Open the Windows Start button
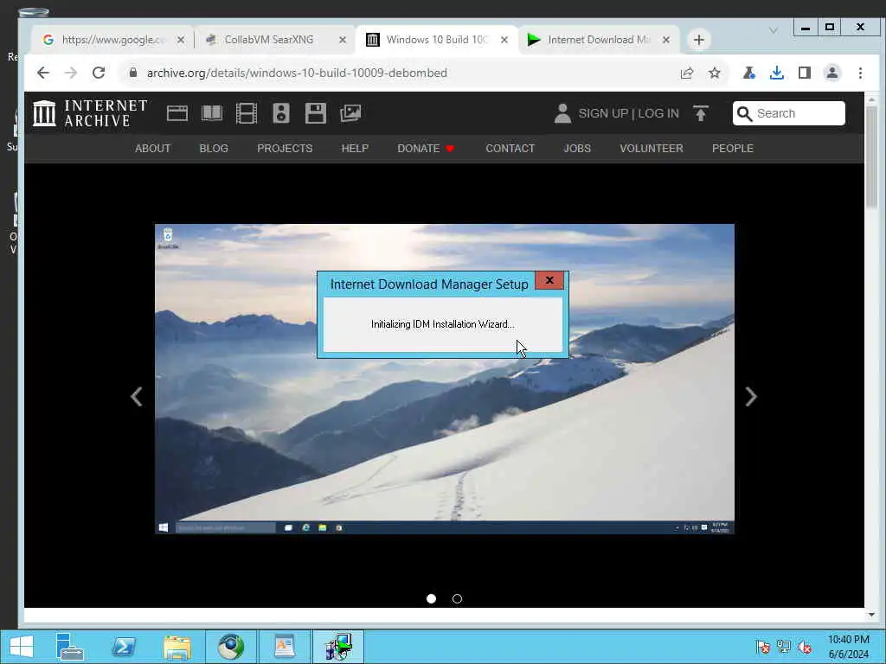Screen dimensions: 886x664 (x=22, y=647)
